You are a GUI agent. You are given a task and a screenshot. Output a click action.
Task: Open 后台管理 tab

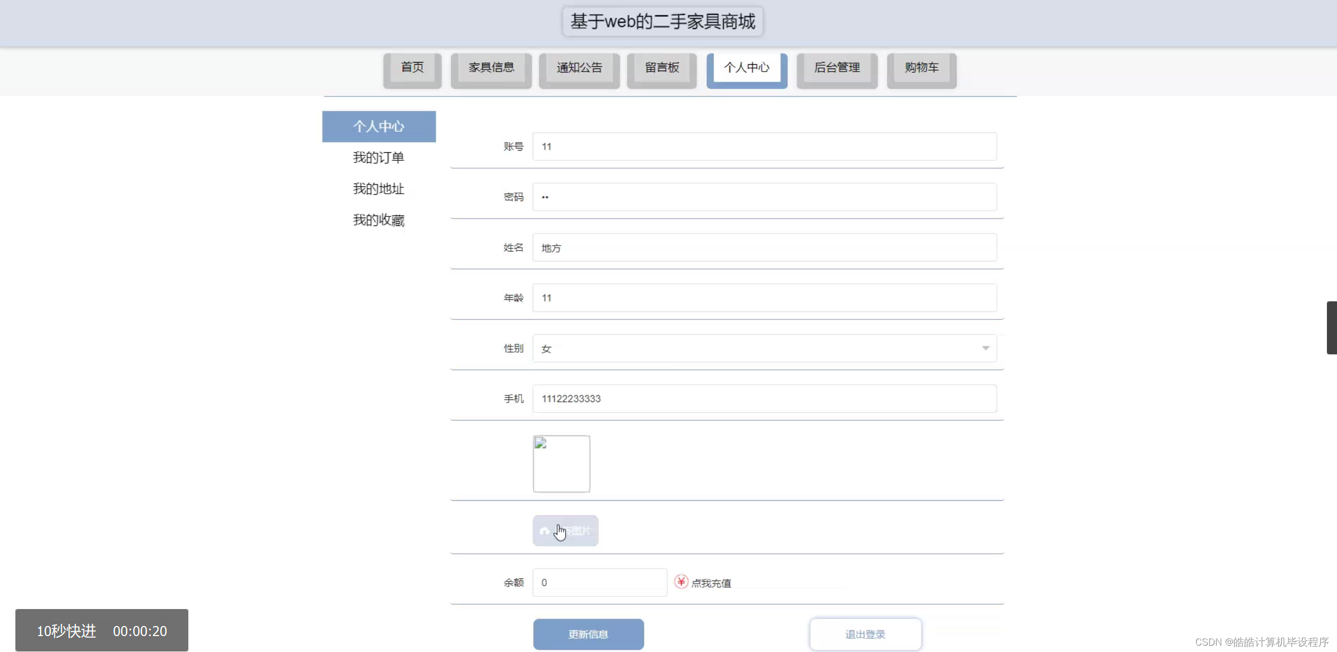point(837,68)
